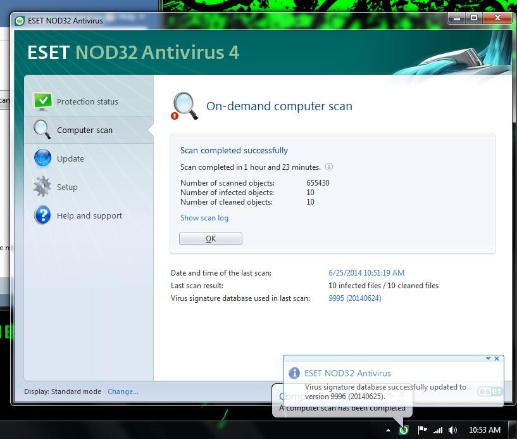This screenshot has height=439, width=517.
Task: Click the 10 infected files / 10 cleaned files text
Action: click(x=383, y=286)
